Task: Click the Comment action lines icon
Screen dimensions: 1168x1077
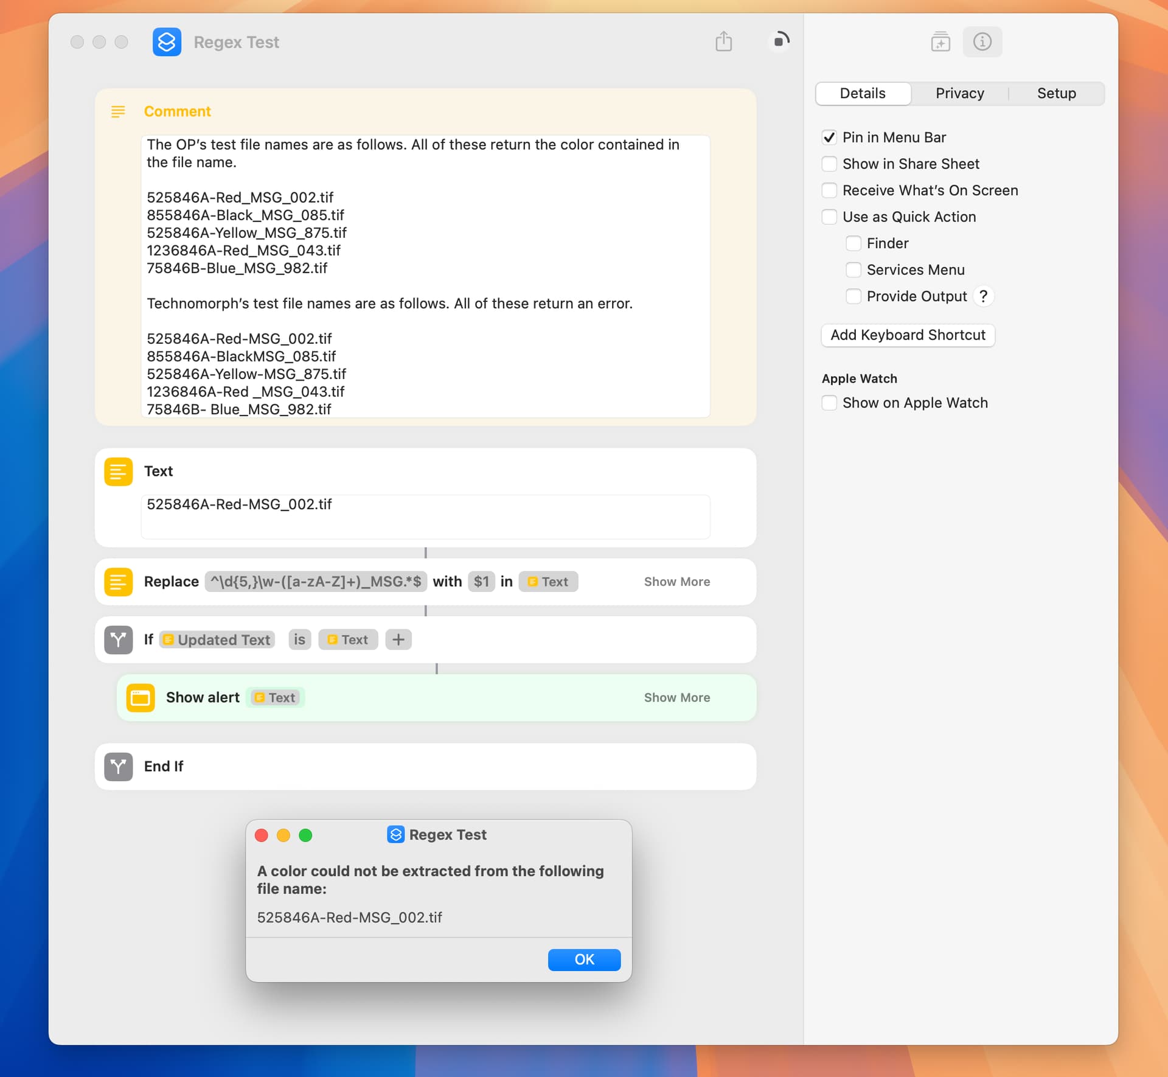Action: [118, 111]
